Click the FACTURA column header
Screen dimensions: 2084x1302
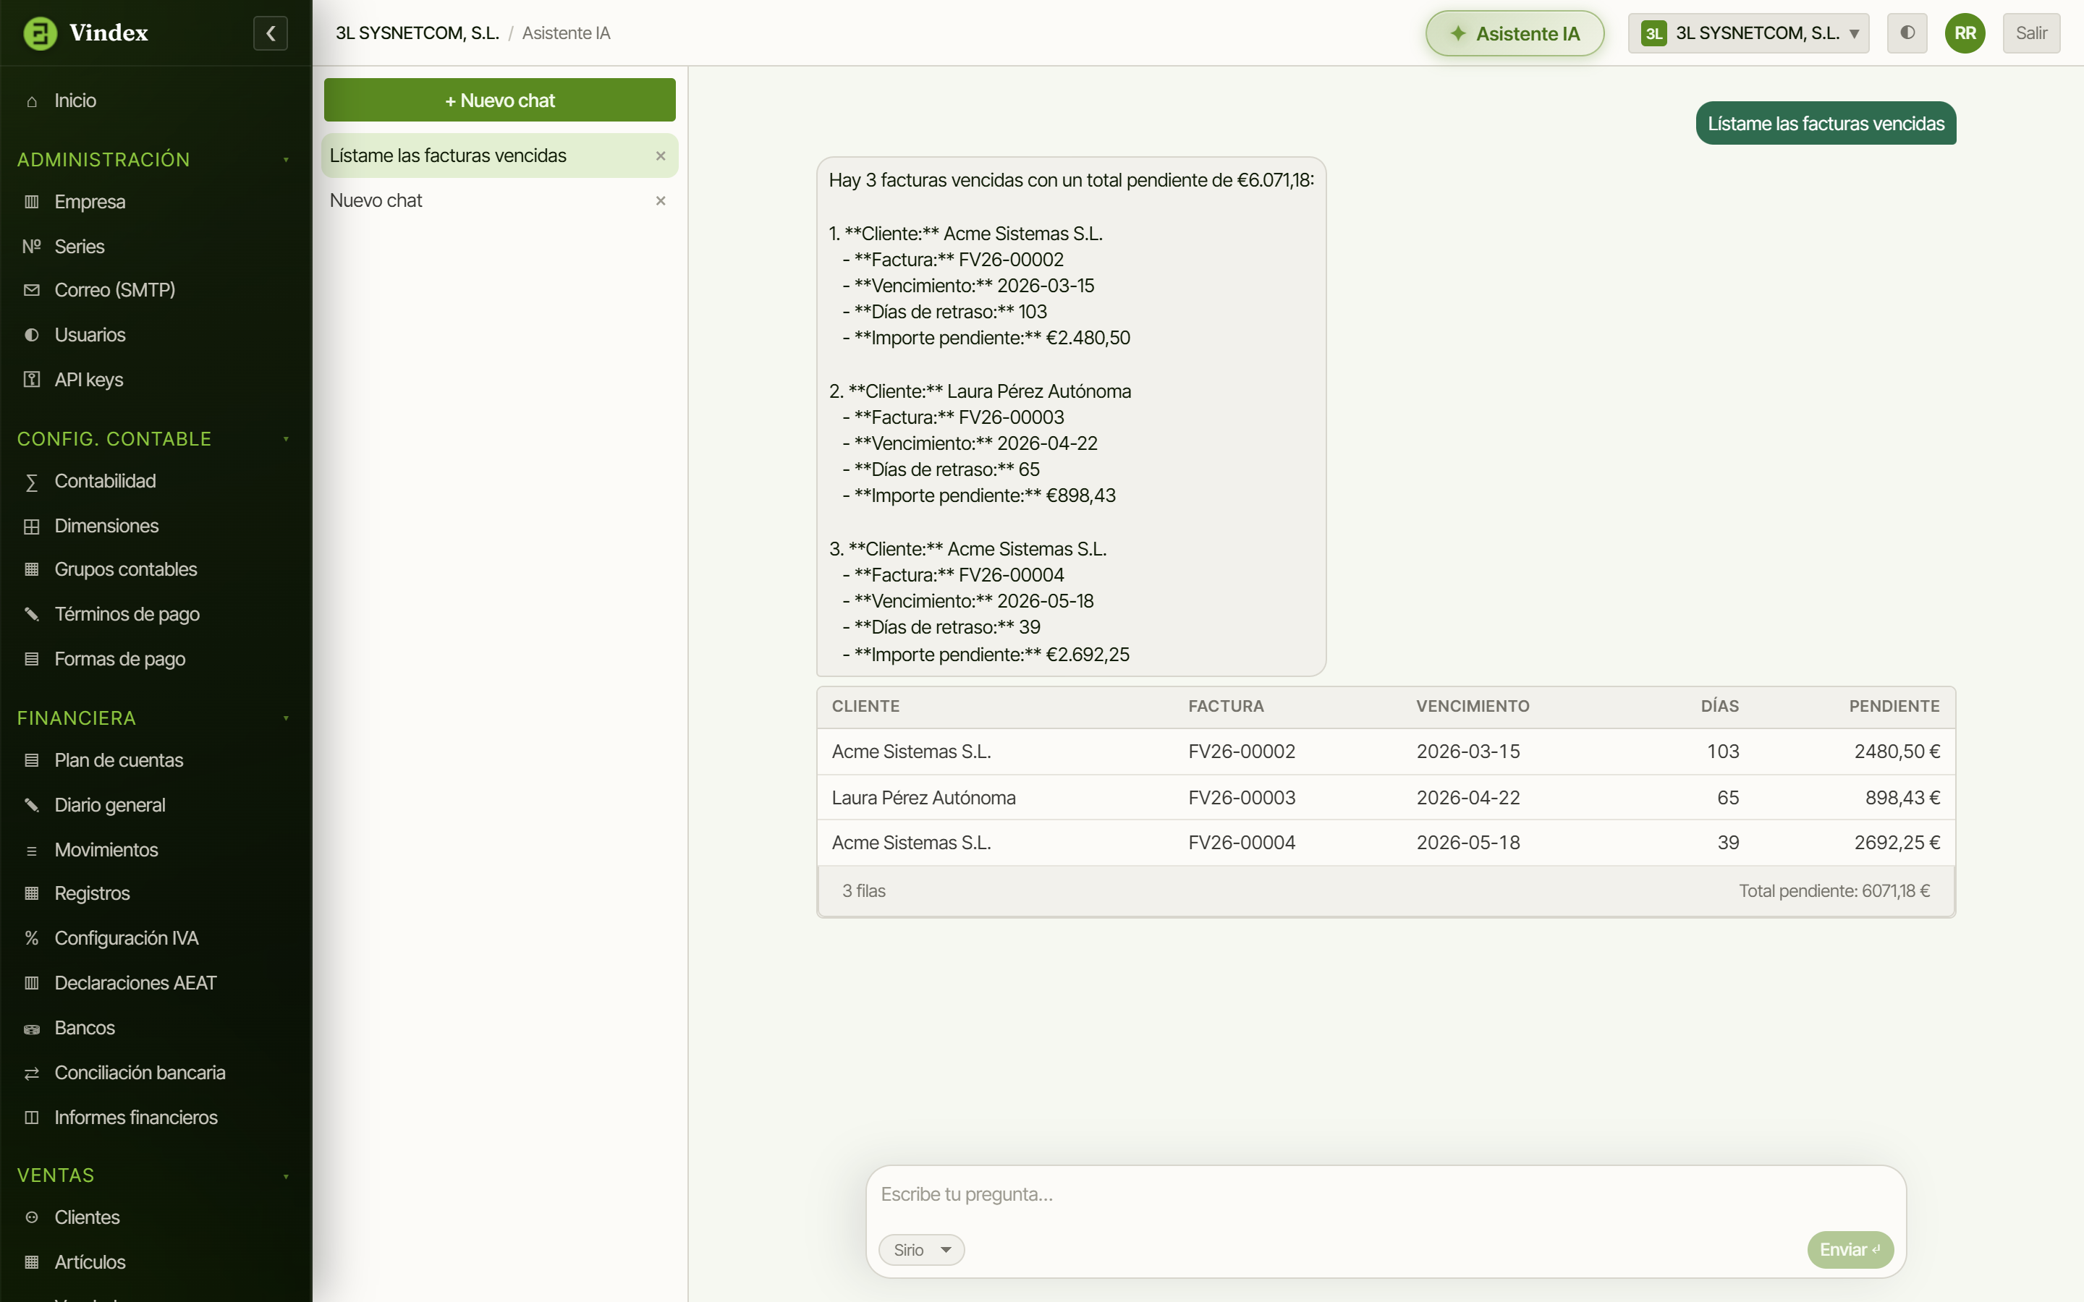click(x=1225, y=706)
